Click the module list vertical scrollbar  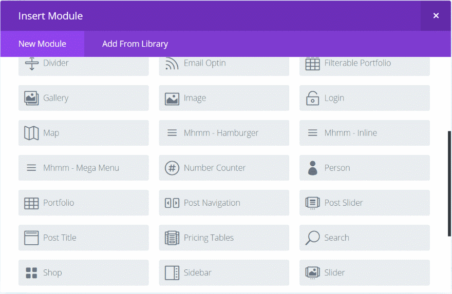[449, 184]
